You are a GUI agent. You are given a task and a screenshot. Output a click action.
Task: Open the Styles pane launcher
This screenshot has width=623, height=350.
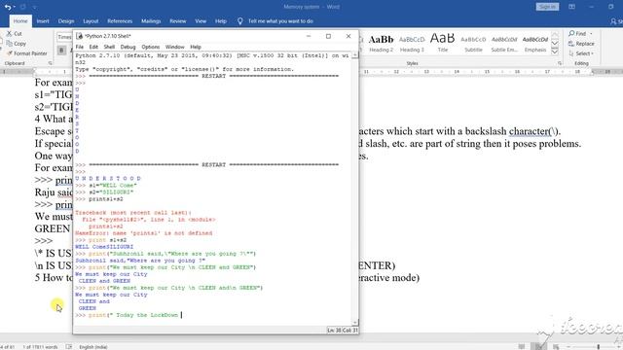560,63
